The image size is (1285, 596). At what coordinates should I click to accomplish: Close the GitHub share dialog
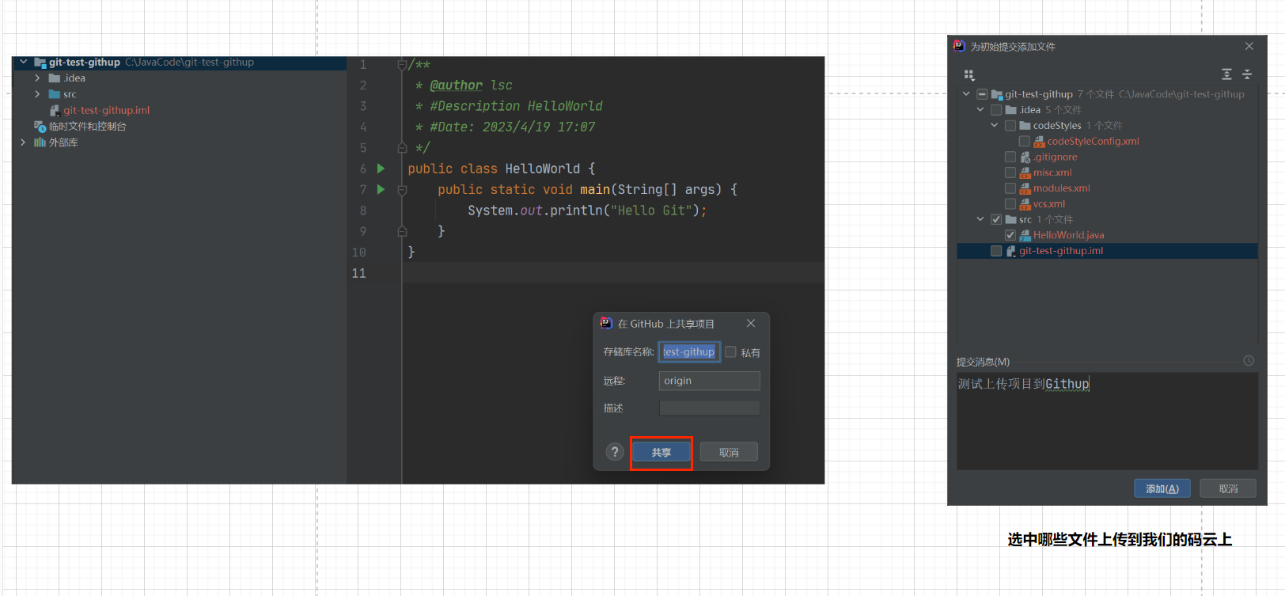(751, 323)
